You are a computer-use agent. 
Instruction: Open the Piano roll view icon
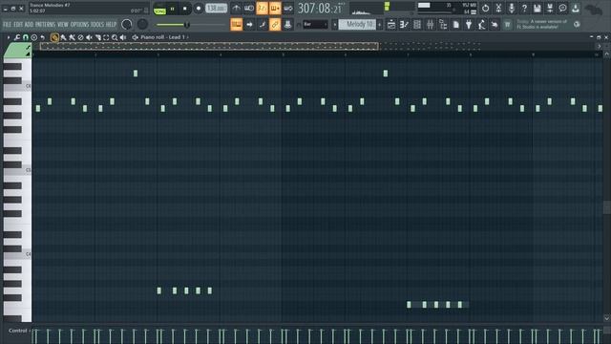tap(404, 25)
